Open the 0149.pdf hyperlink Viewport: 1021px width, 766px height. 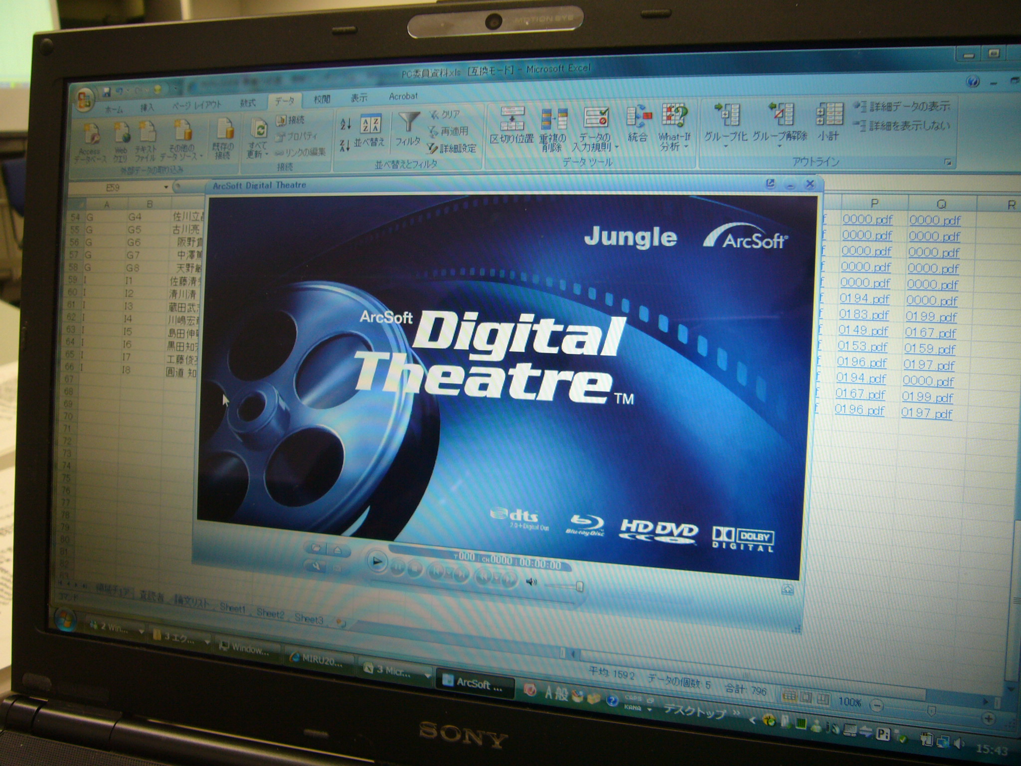[863, 331]
